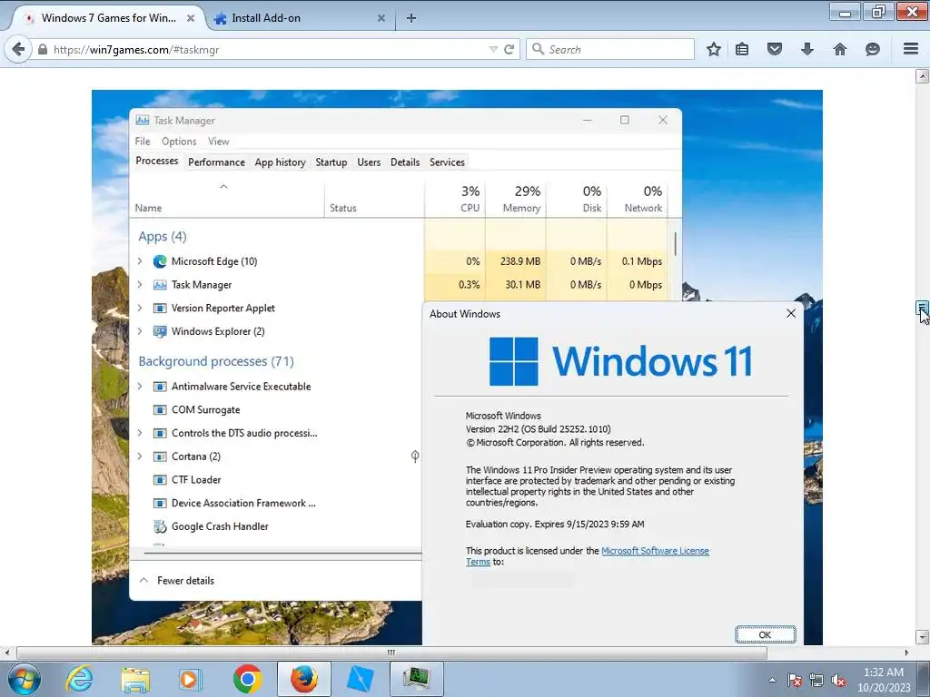930x697 pixels.
Task: Click the network tray icon
Action: (x=816, y=680)
